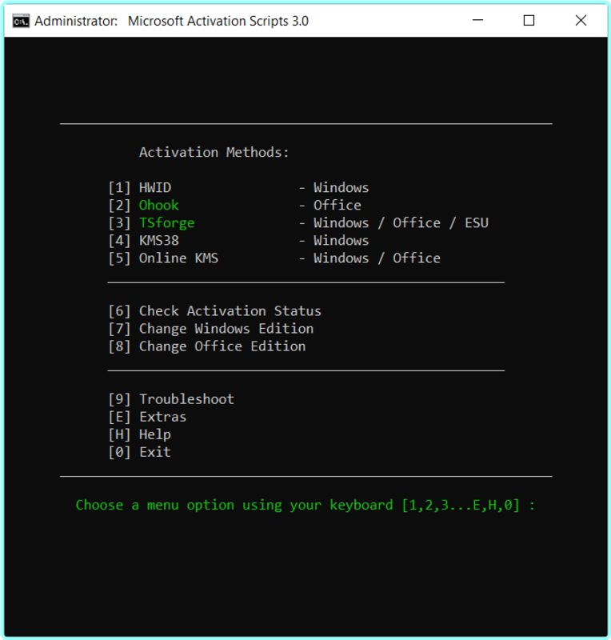Image resolution: width=611 pixels, height=640 pixels.
Task: Select the [5] Online KMS option
Action: click(163, 258)
